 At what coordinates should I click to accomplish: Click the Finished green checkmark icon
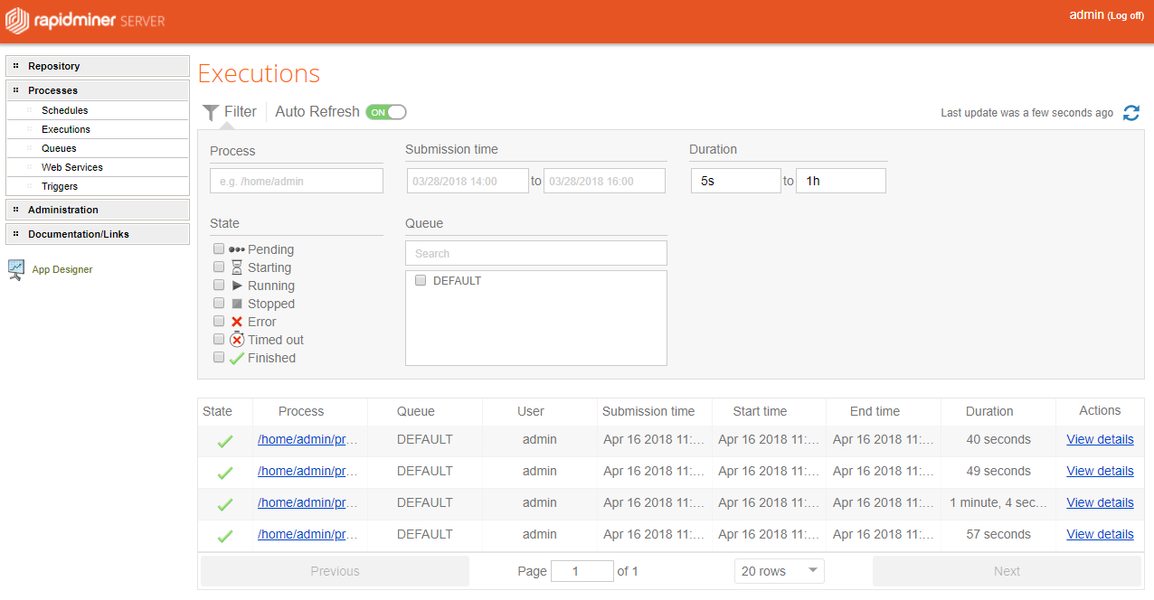pos(235,358)
